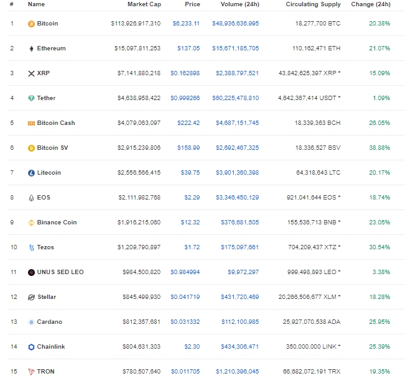Open the TRON name link
The image size is (405, 381).
click(x=45, y=372)
